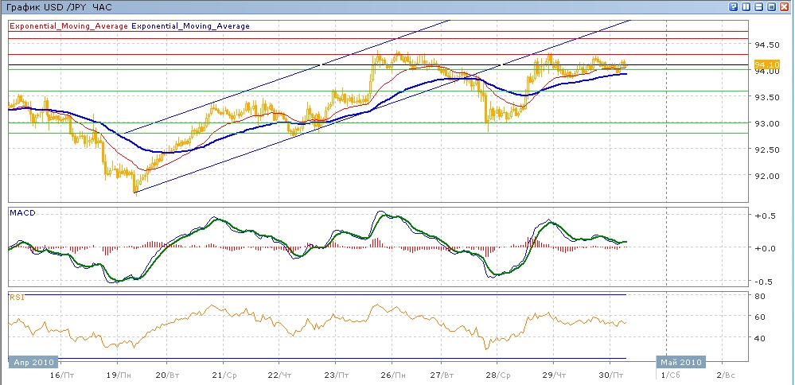Select the 20/Вт date on the time axis
Screen dimensions: 795x385
[167, 375]
